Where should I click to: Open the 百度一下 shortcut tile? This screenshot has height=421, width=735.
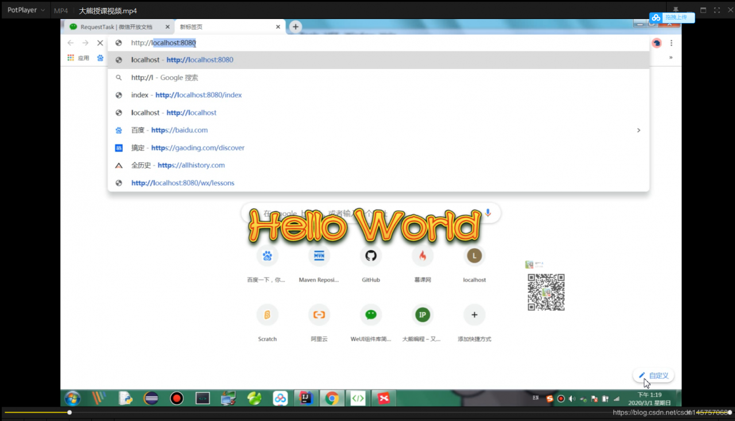coord(267,265)
